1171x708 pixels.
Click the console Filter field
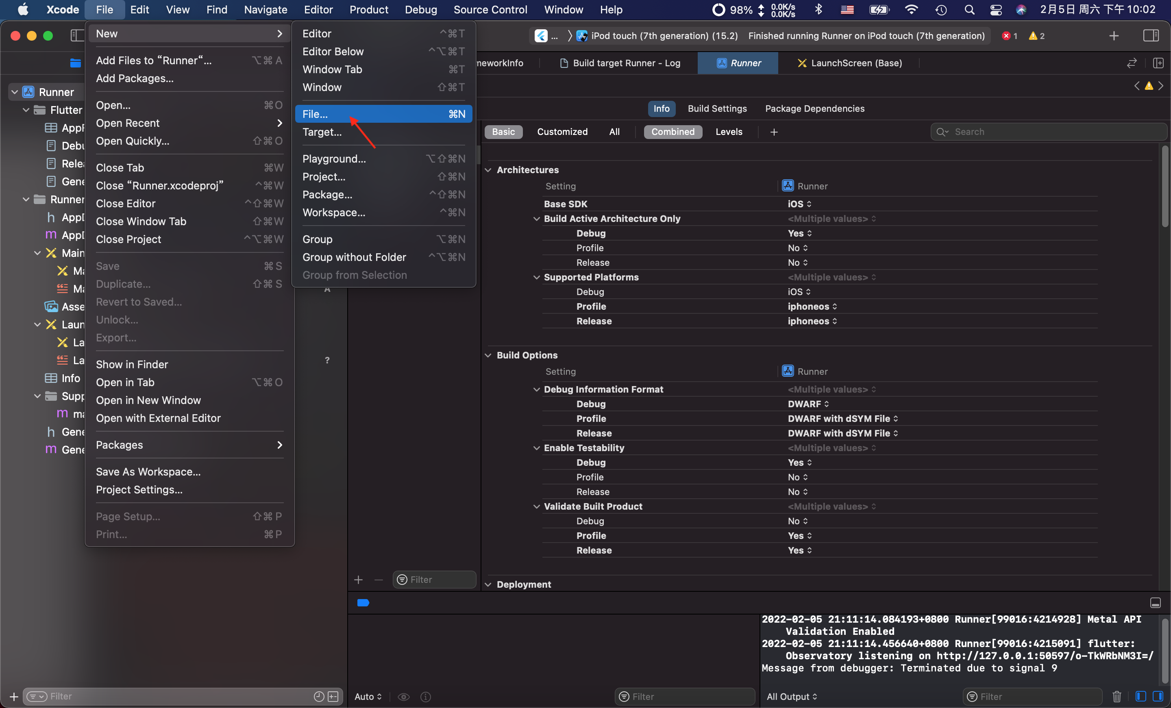1032,697
